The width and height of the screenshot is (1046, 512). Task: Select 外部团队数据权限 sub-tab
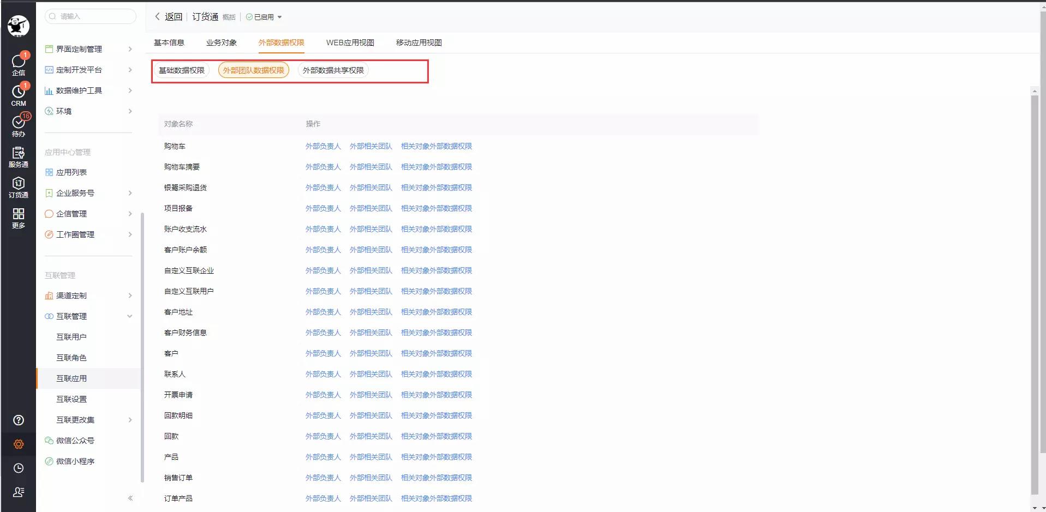[x=254, y=70]
